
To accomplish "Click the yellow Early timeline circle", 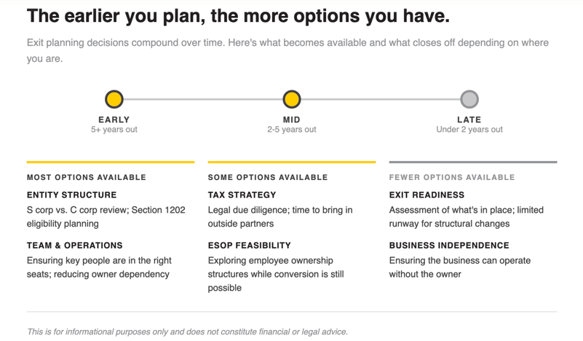I will tap(114, 99).
